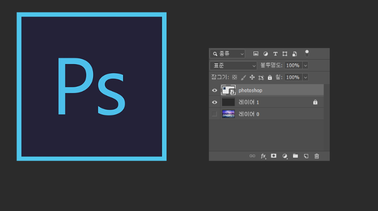Add a layer mask icon

coord(274,156)
